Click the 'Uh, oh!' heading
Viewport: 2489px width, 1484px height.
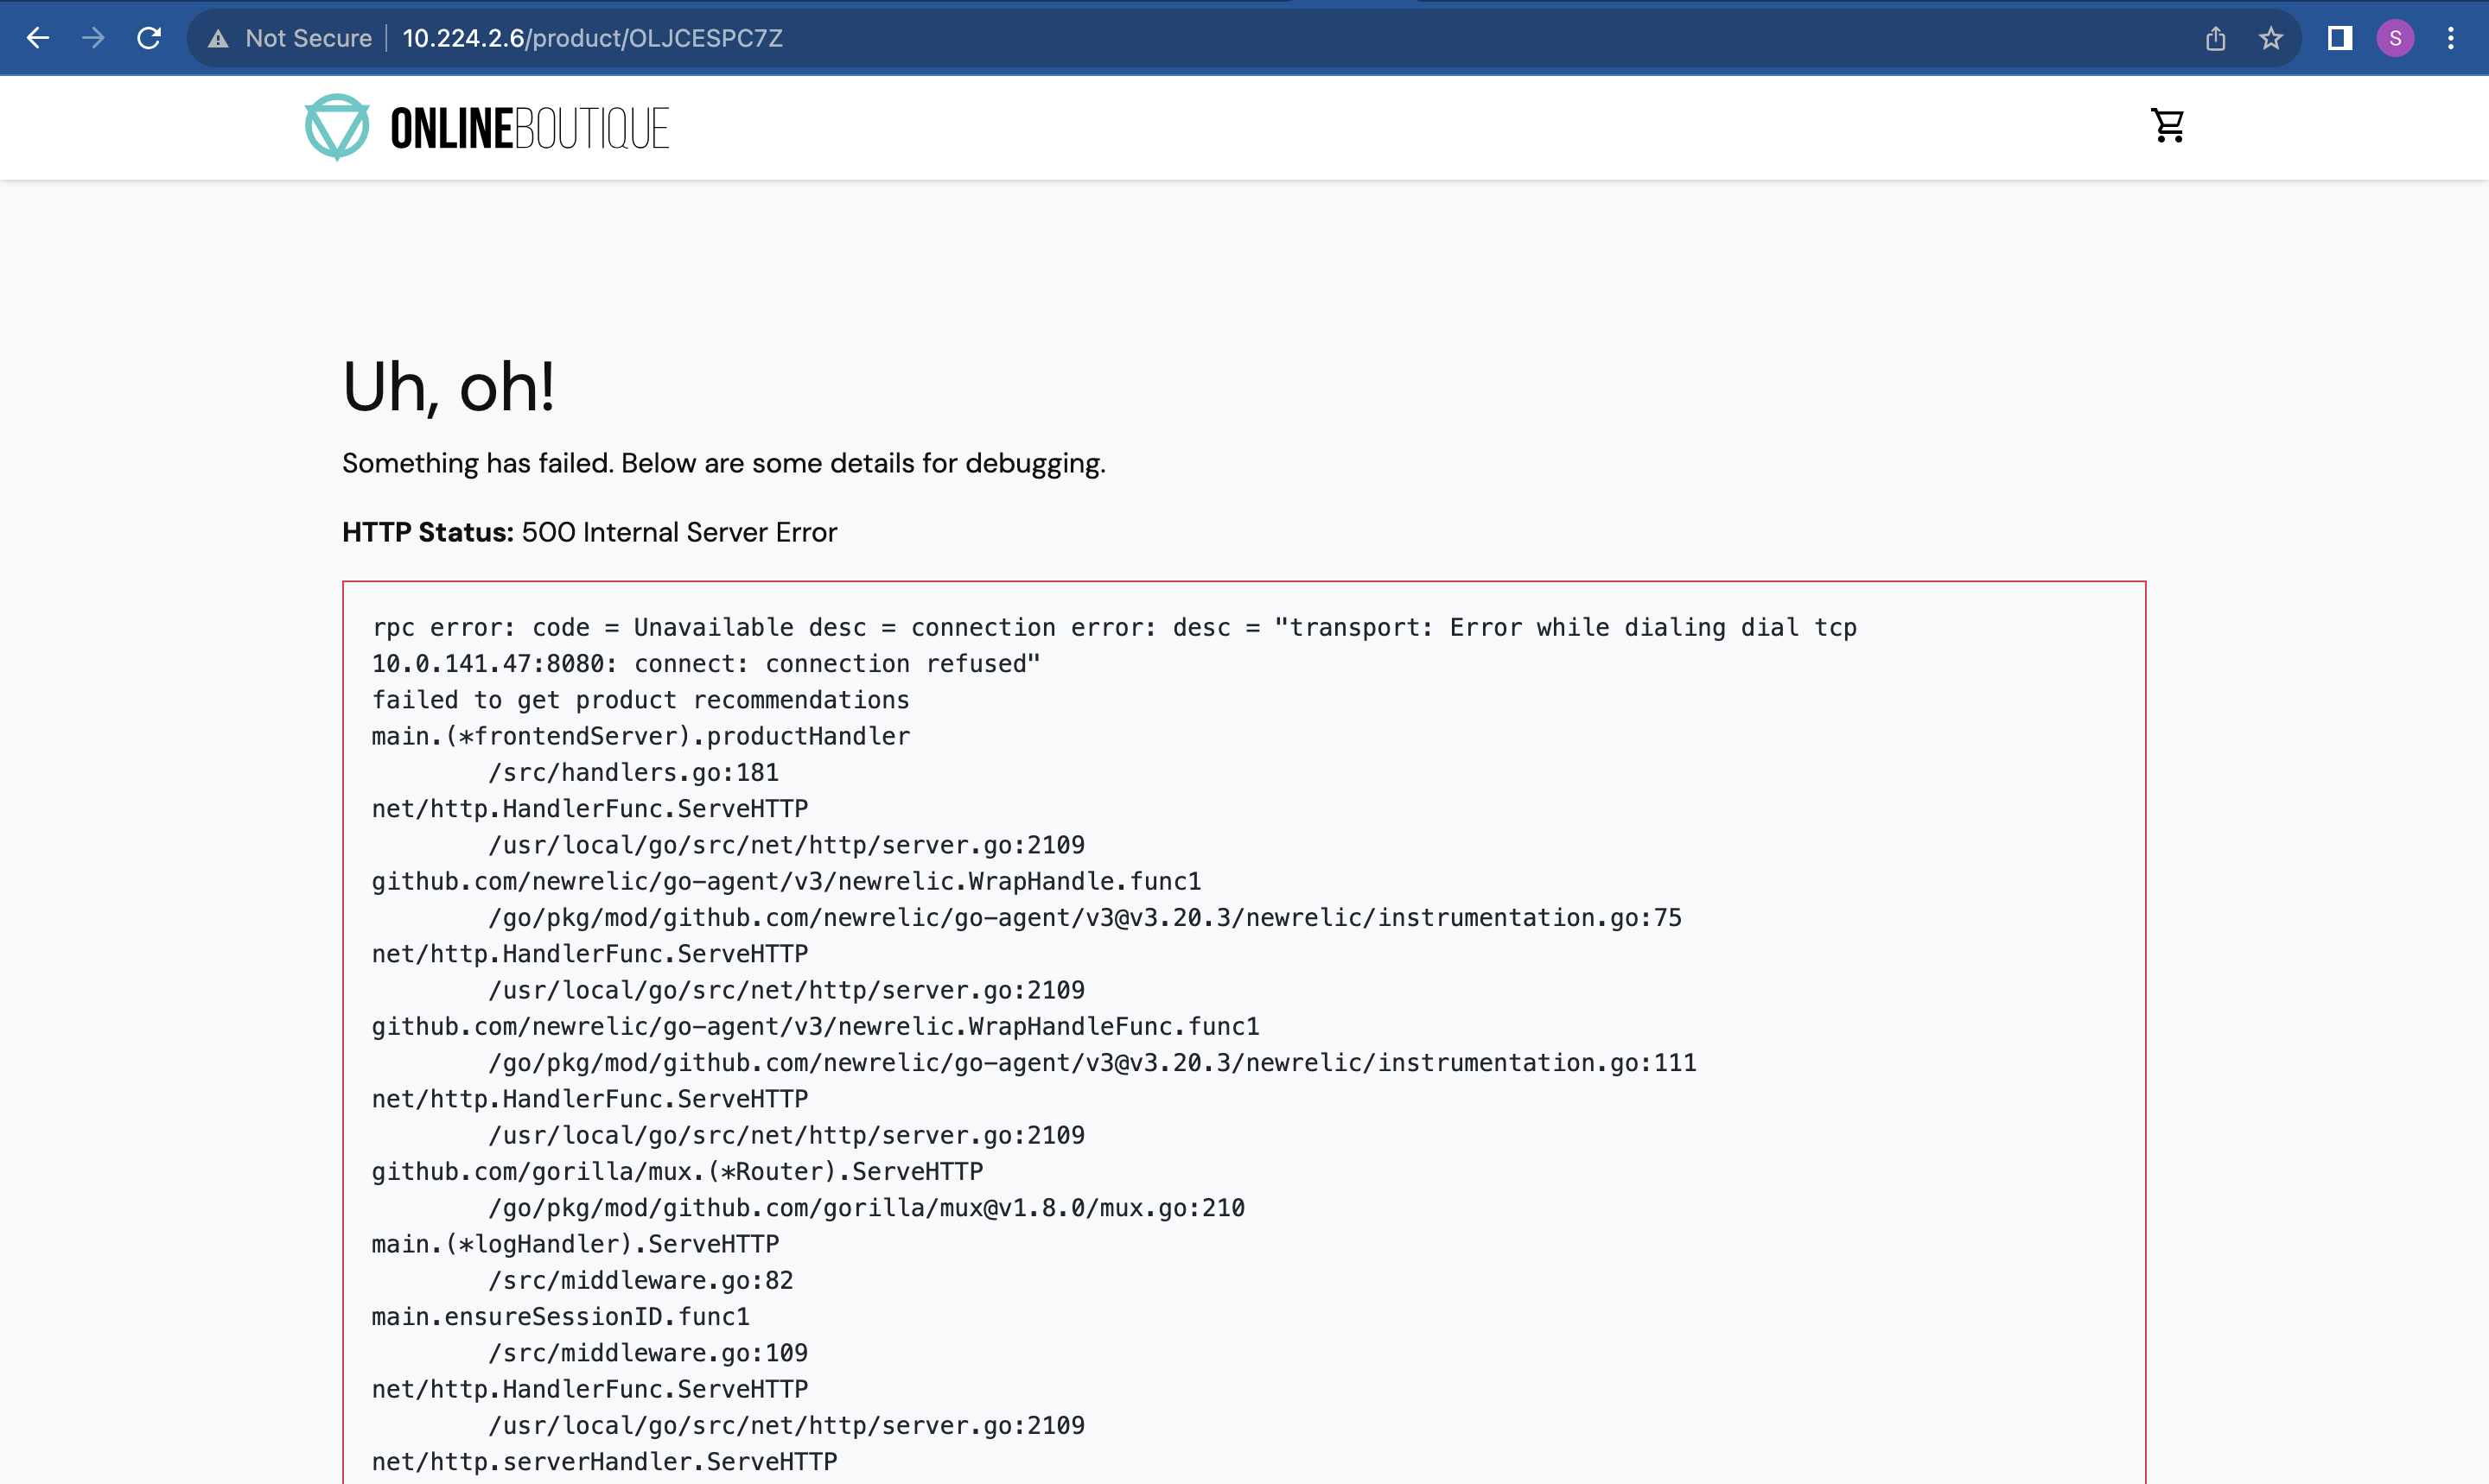(x=449, y=387)
